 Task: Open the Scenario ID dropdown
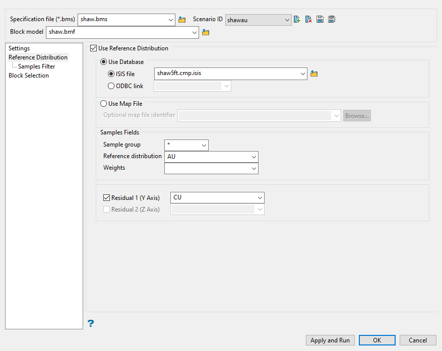click(287, 20)
